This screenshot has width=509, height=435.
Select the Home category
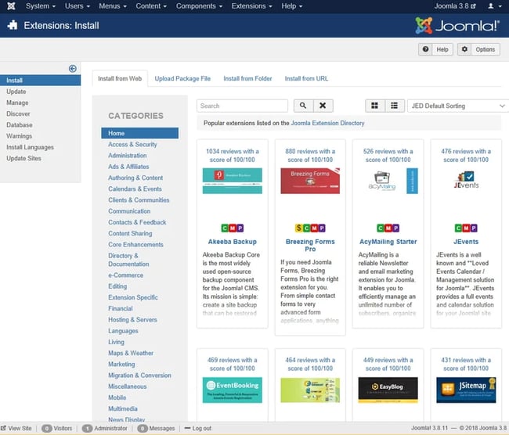tap(139, 133)
